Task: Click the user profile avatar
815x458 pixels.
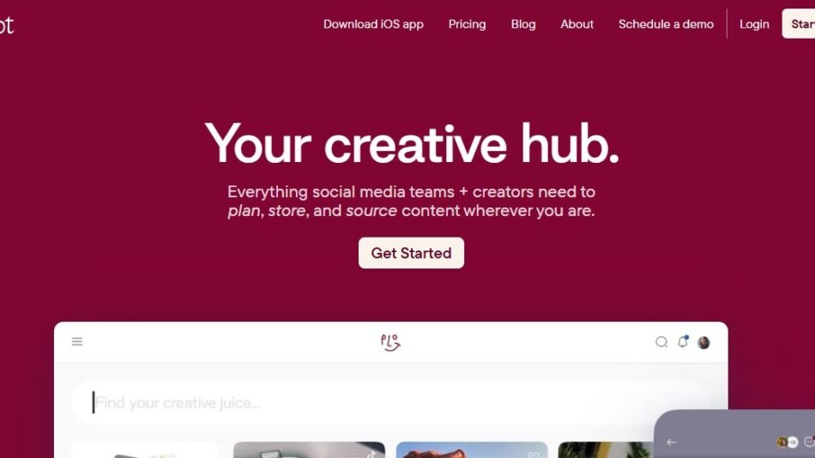Action: tap(703, 342)
